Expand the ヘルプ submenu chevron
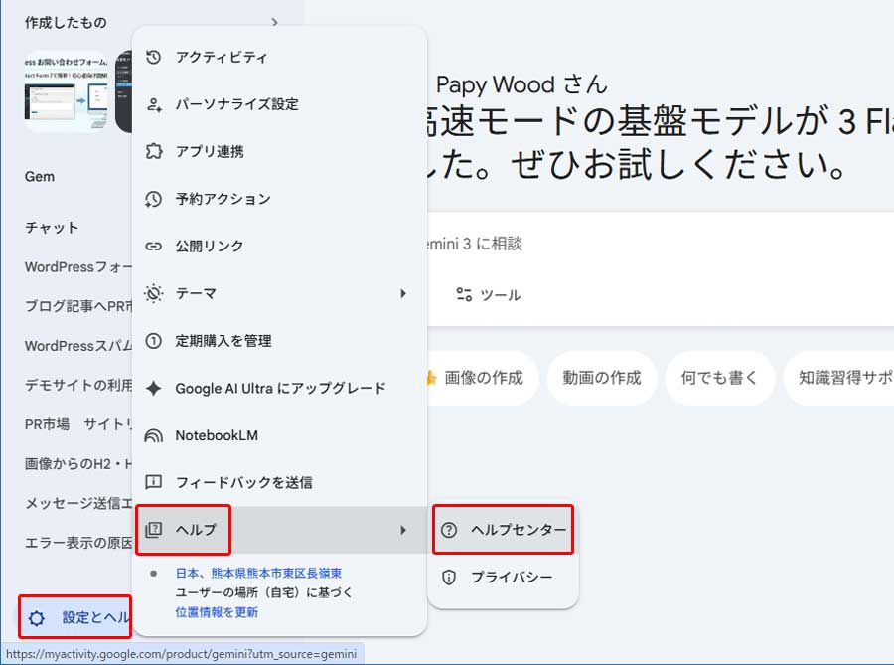The height and width of the screenshot is (665, 894). pyautogui.click(x=403, y=530)
